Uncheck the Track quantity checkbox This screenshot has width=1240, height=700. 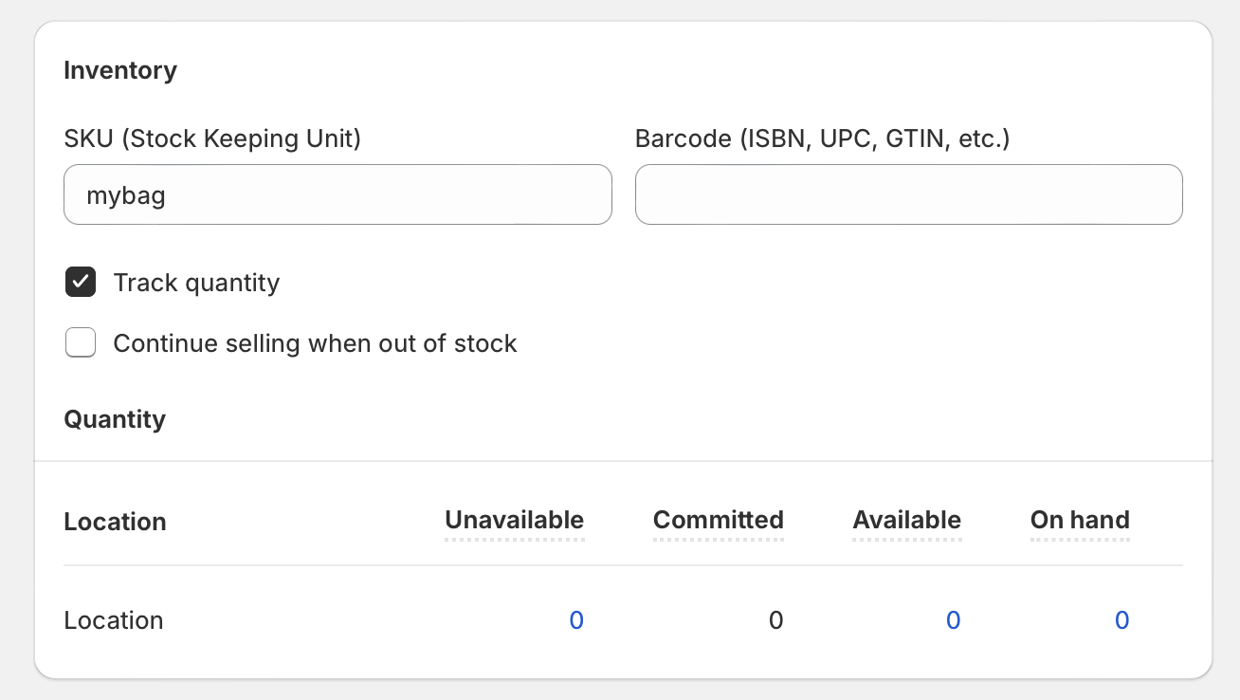[x=81, y=283]
